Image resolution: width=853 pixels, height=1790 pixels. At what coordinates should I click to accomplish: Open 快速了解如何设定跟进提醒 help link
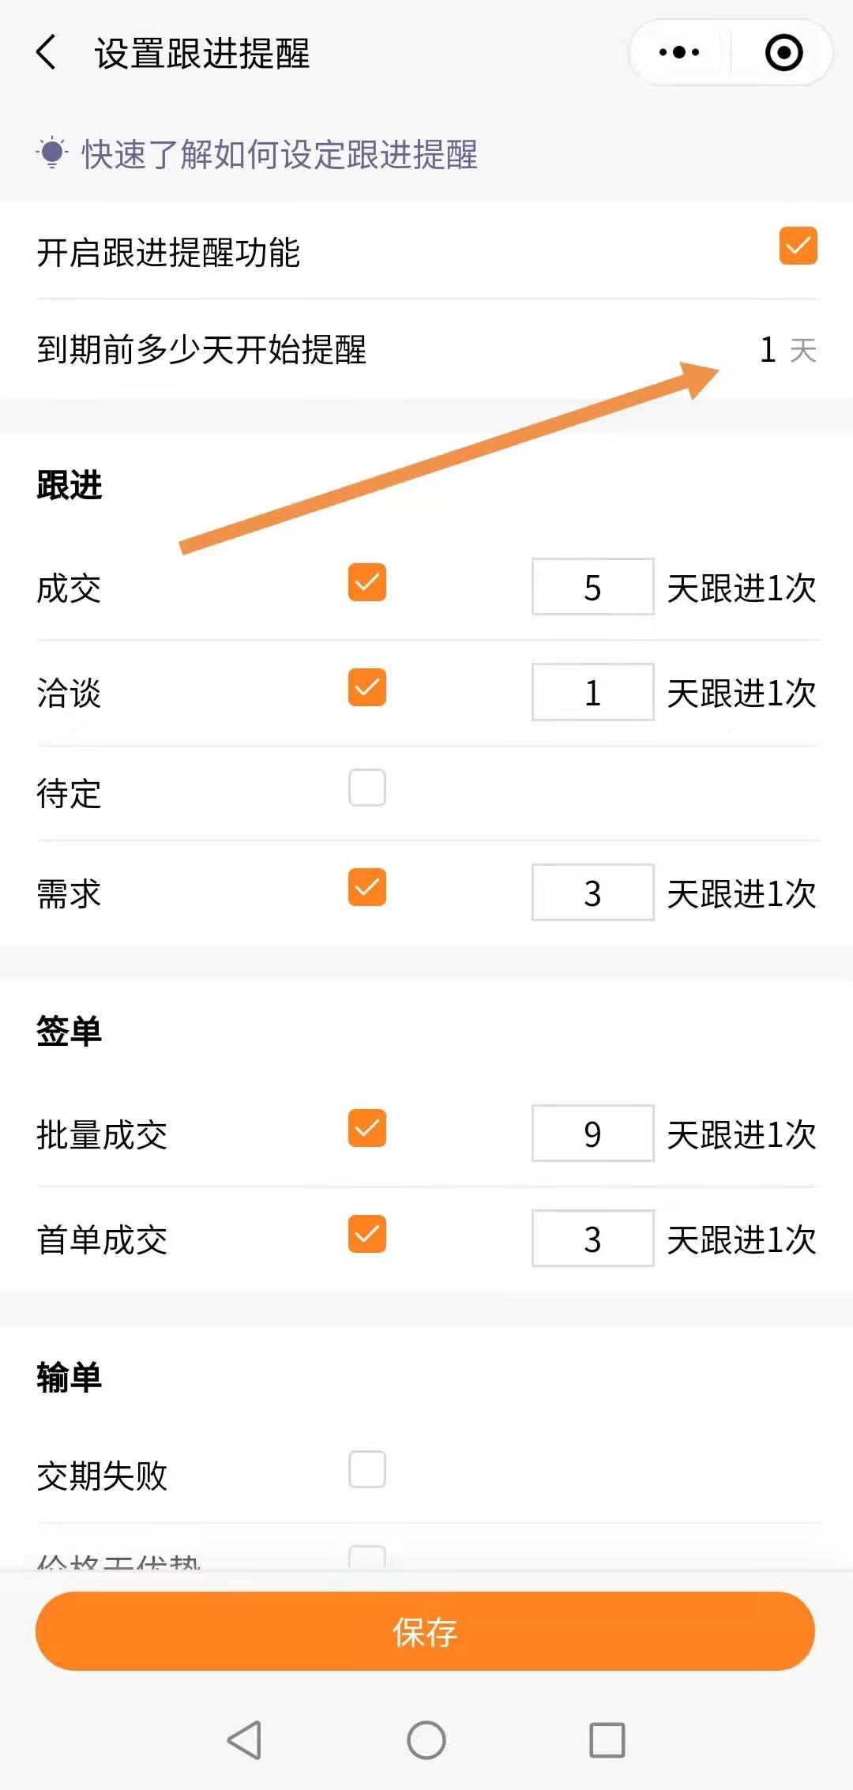point(280,155)
